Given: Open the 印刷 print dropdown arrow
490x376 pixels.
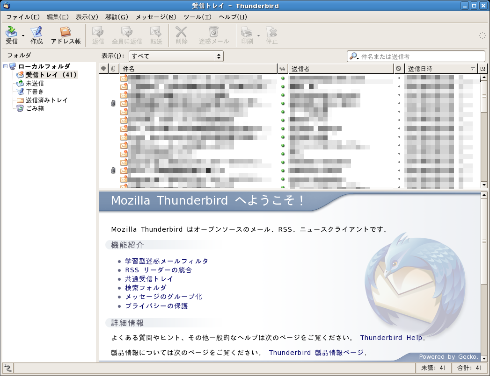Looking at the screenshot, I should pyautogui.click(x=258, y=35).
